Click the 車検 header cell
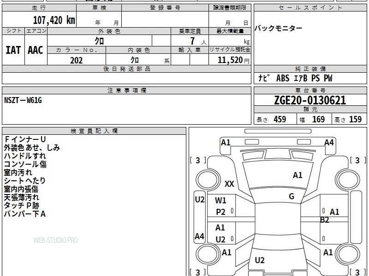 pos(99,8)
